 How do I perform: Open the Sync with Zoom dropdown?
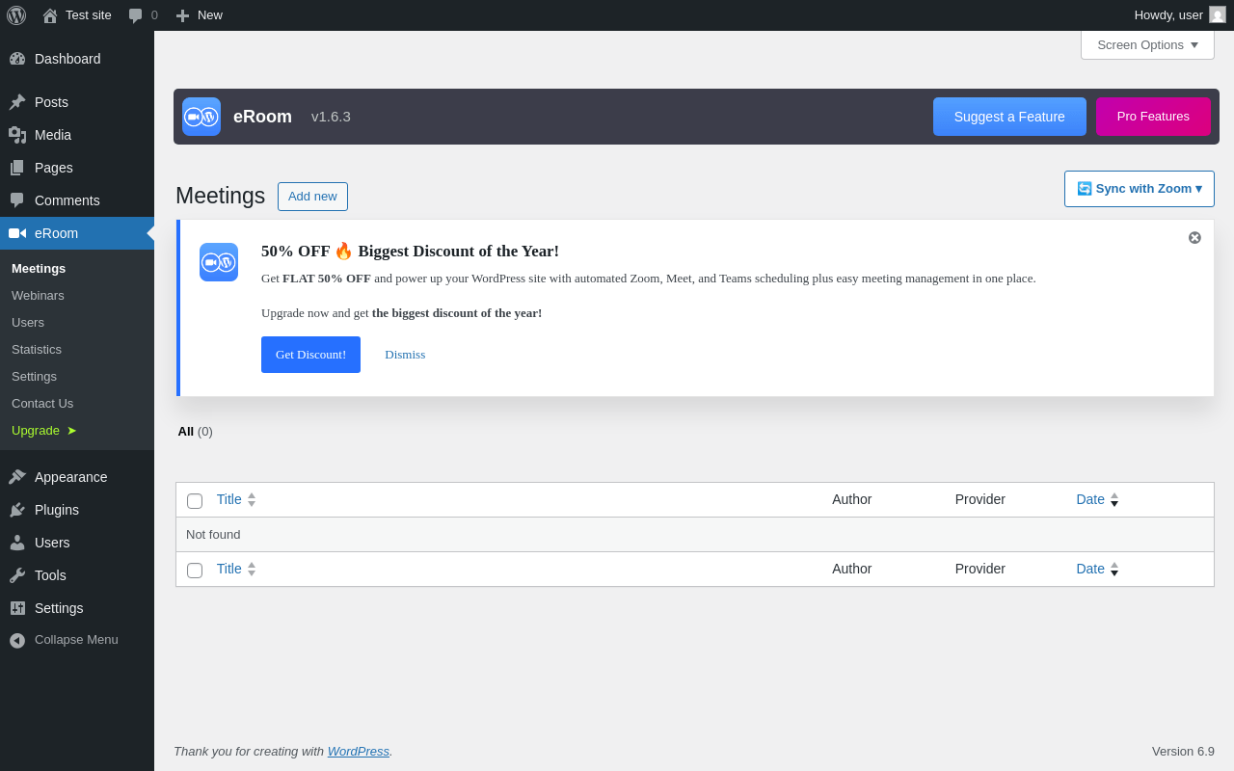(x=1139, y=189)
